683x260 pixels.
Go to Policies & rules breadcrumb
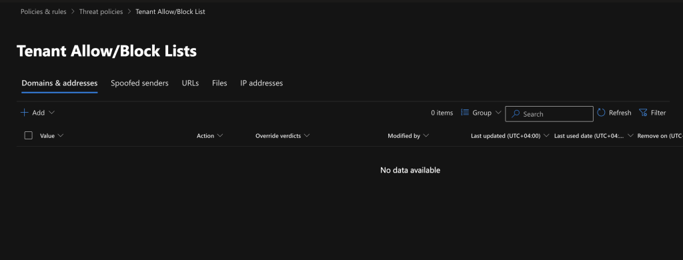point(43,12)
